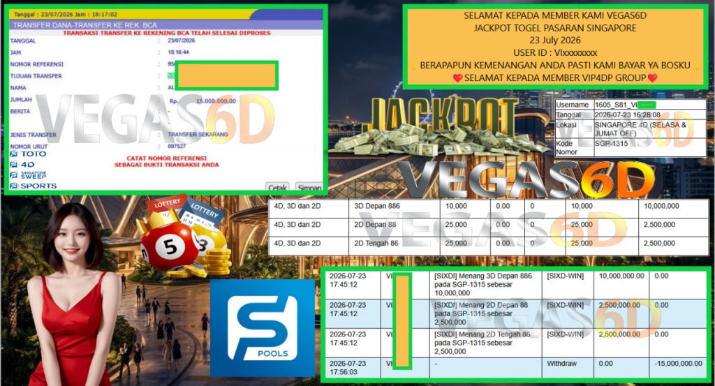Click the 'USER ID : VIxxxxxxxx' banner line
This screenshot has width=715, height=386.
[555, 52]
